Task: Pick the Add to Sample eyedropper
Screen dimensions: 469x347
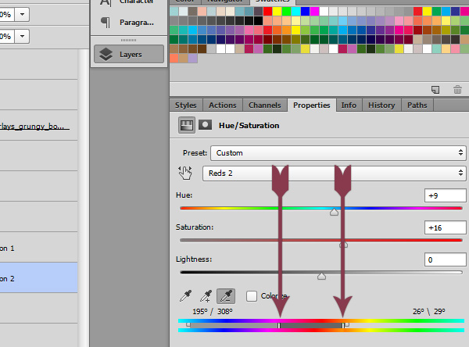Action: 206,296
